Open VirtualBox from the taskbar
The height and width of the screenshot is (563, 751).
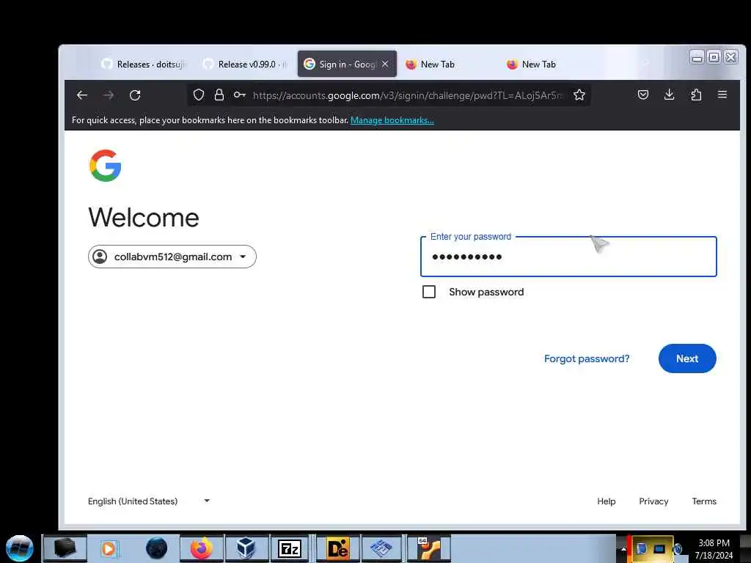click(x=246, y=548)
